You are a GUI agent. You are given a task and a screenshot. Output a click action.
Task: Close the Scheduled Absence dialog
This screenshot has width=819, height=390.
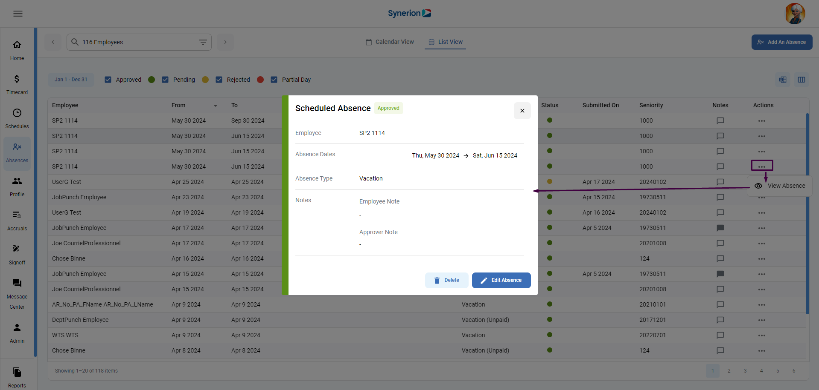(x=522, y=111)
